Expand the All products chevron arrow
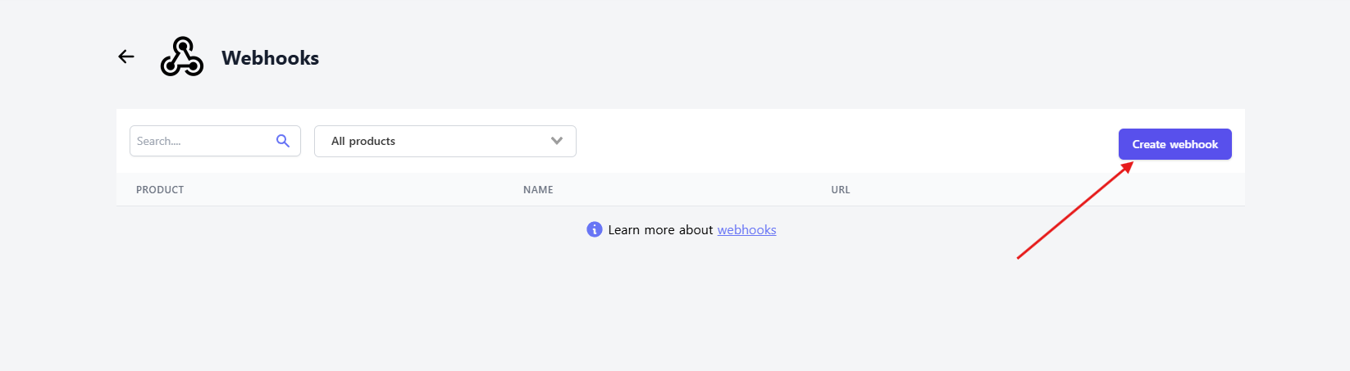 coord(557,141)
